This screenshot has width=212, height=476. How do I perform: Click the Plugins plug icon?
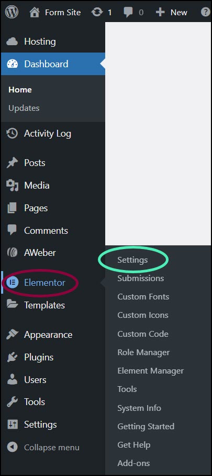click(12, 357)
